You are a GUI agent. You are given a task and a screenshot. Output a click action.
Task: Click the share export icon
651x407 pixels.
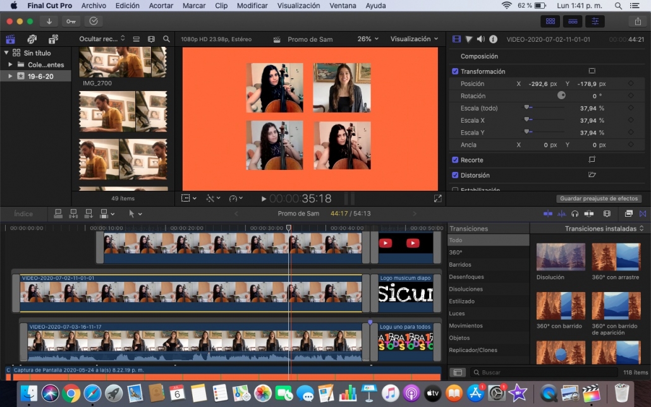click(638, 21)
